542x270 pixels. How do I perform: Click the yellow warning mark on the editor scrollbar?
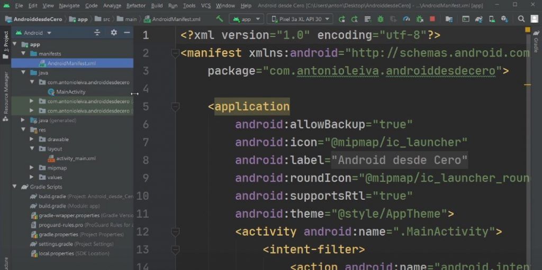pyautogui.click(x=528, y=84)
